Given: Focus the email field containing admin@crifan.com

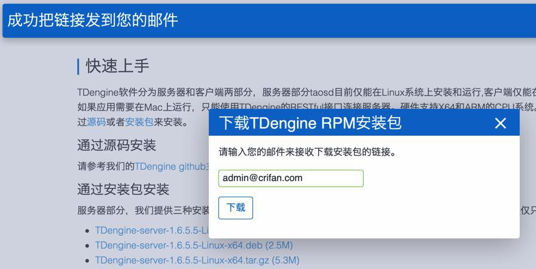Looking at the screenshot, I should click(291, 178).
